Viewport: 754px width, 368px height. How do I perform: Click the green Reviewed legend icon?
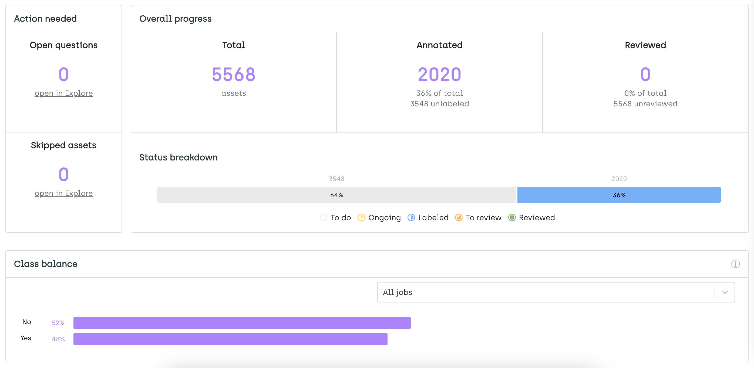coord(512,218)
